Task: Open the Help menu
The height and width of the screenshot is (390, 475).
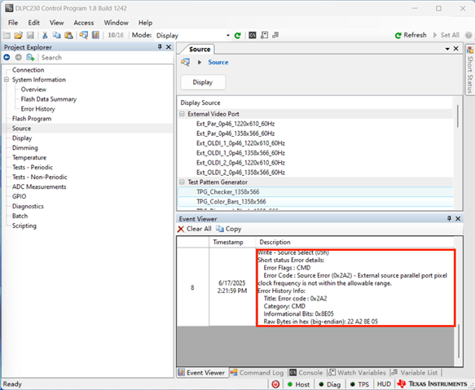Action: [x=145, y=23]
